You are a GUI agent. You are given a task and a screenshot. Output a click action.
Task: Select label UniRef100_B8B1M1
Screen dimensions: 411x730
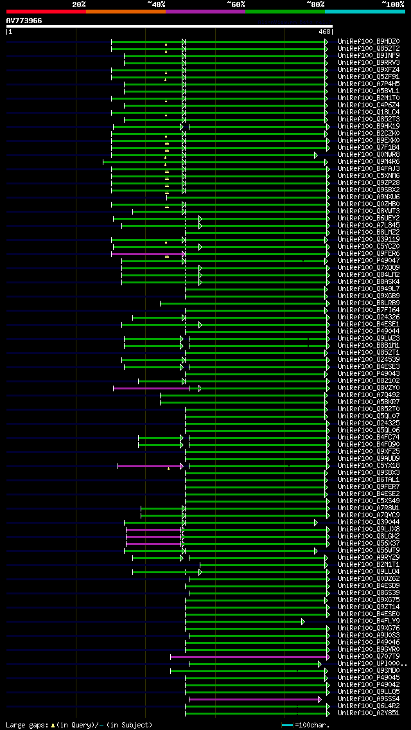click(369, 346)
